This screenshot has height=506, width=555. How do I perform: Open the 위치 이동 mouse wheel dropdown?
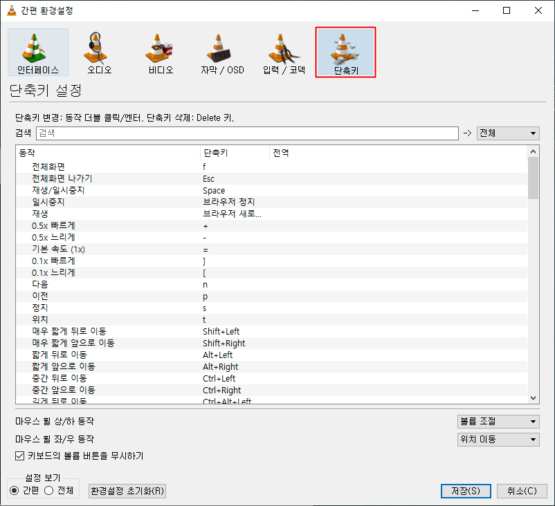(x=498, y=439)
